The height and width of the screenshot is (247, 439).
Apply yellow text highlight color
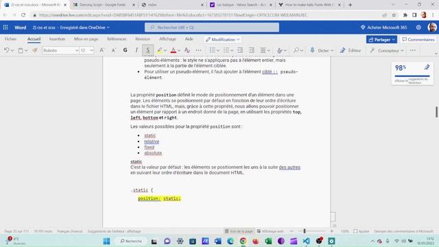click(159, 50)
